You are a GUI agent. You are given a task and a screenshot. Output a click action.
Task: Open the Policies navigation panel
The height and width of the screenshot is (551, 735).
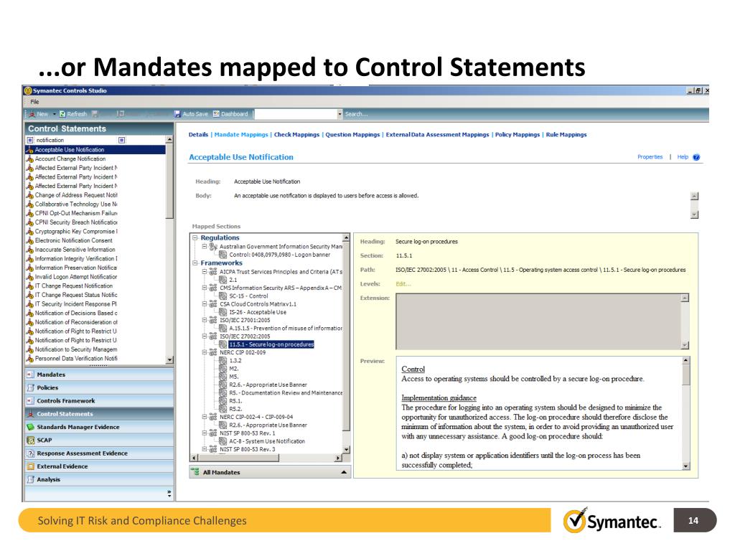(x=99, y=387)
